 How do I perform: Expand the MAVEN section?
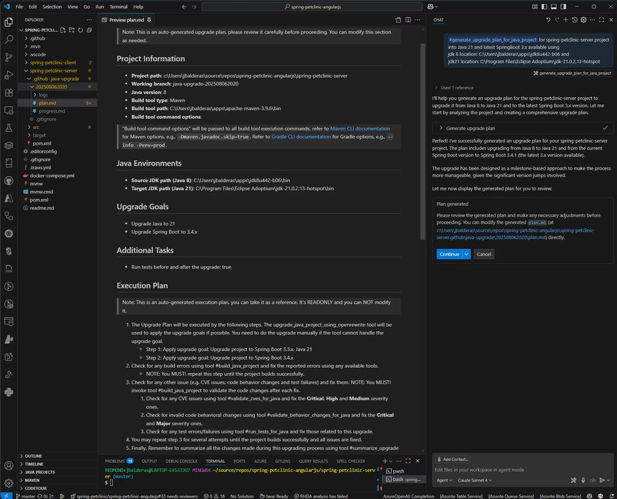click(57, 480)
